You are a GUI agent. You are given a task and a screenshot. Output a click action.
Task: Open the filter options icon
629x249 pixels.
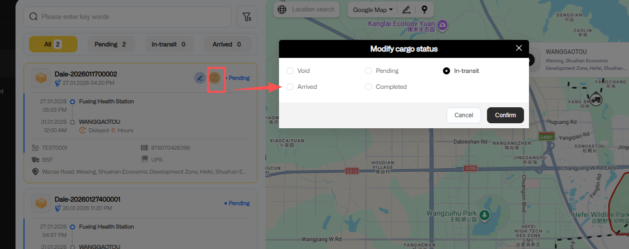coord(246,17)
